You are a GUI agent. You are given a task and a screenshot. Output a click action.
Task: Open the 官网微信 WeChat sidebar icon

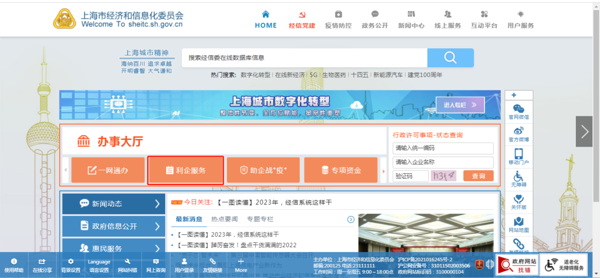pos(519,111)
